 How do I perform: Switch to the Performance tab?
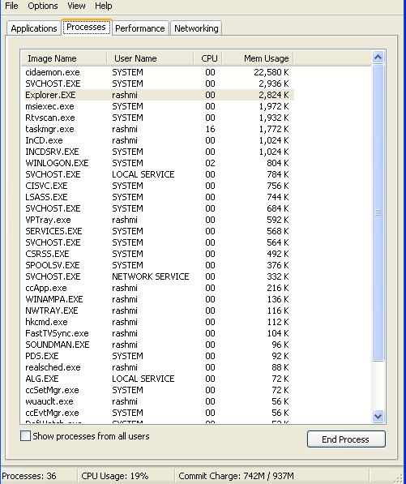[x=140, y=28]
